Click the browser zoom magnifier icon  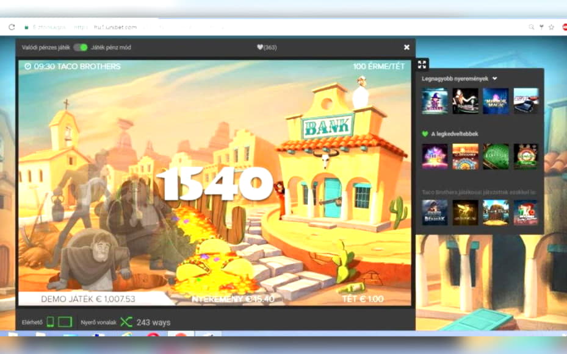tap(531, 27)
